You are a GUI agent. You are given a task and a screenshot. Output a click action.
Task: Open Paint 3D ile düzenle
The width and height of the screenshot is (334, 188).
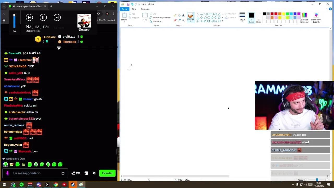pos(316,17)
